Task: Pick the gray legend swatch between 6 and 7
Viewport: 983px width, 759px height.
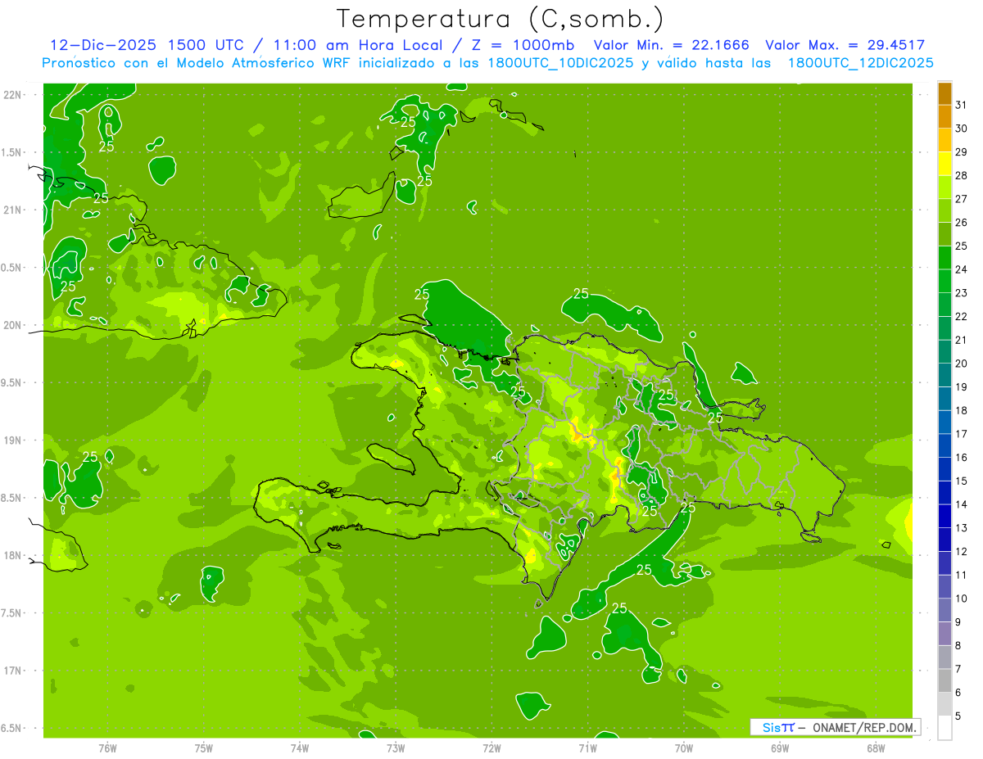Action: pyautogui.click(x=944, y=680)
